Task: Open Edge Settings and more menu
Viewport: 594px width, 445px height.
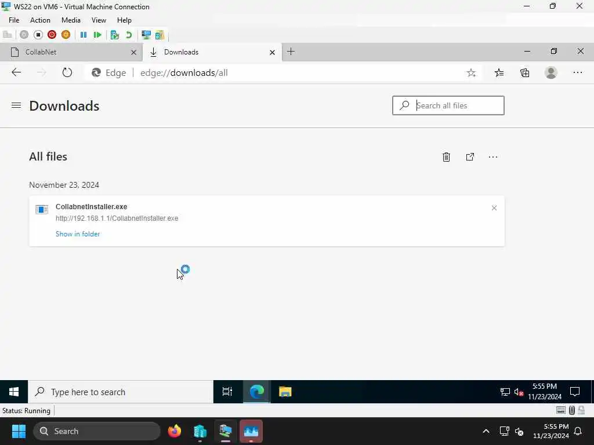Action: pos(577,72)
